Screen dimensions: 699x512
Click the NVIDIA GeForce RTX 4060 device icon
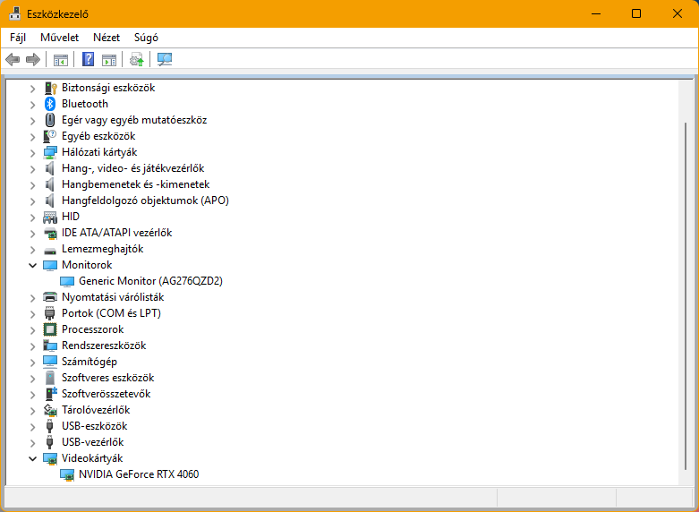[67, 474]
